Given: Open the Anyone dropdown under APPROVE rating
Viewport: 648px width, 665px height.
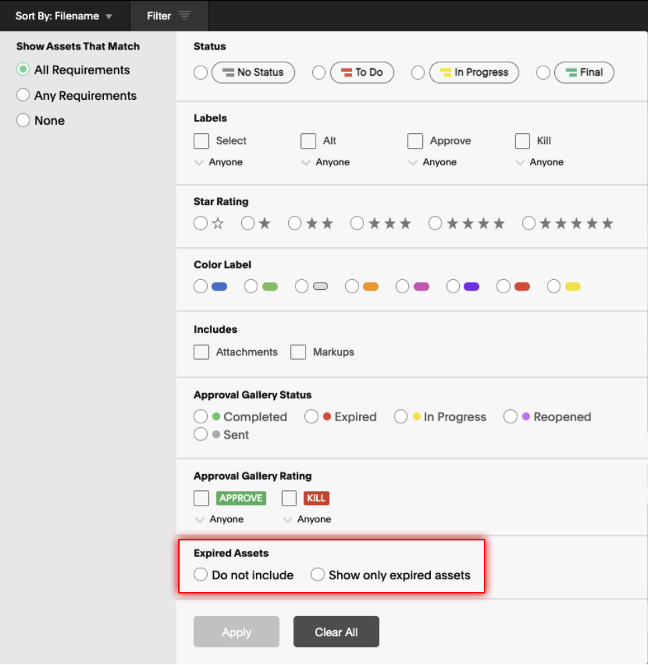Looking at the screenshot, I should [x=220, y=518].
